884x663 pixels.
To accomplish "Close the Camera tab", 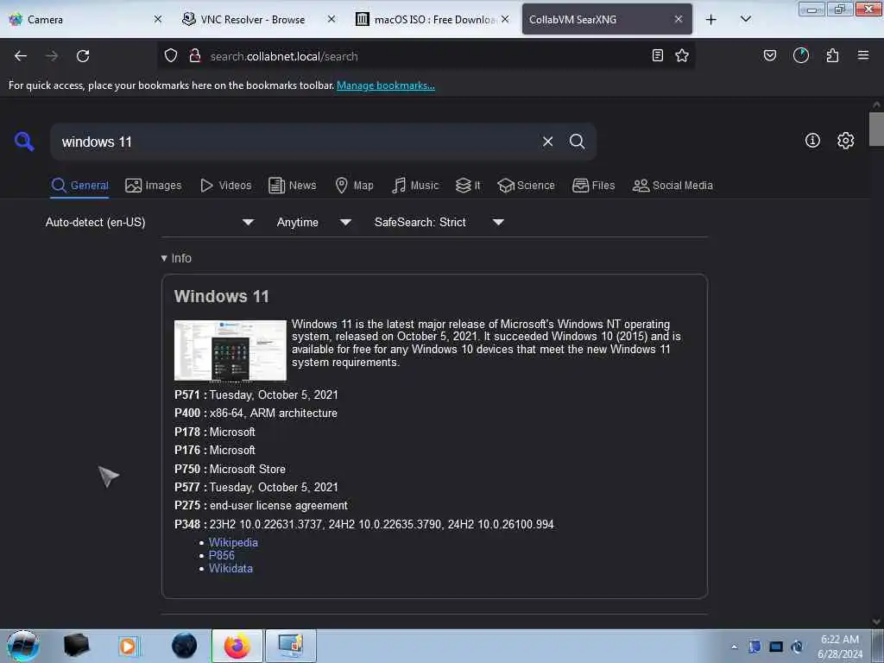I will click(158, 19).
